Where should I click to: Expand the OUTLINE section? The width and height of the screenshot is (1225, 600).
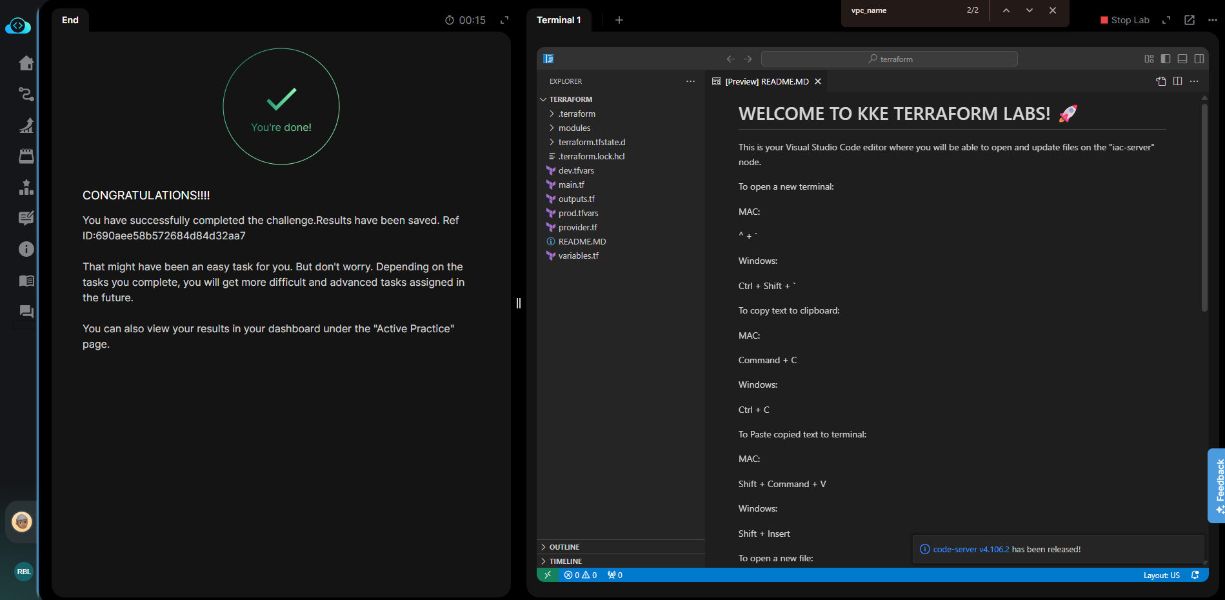(x=564, y=547)
